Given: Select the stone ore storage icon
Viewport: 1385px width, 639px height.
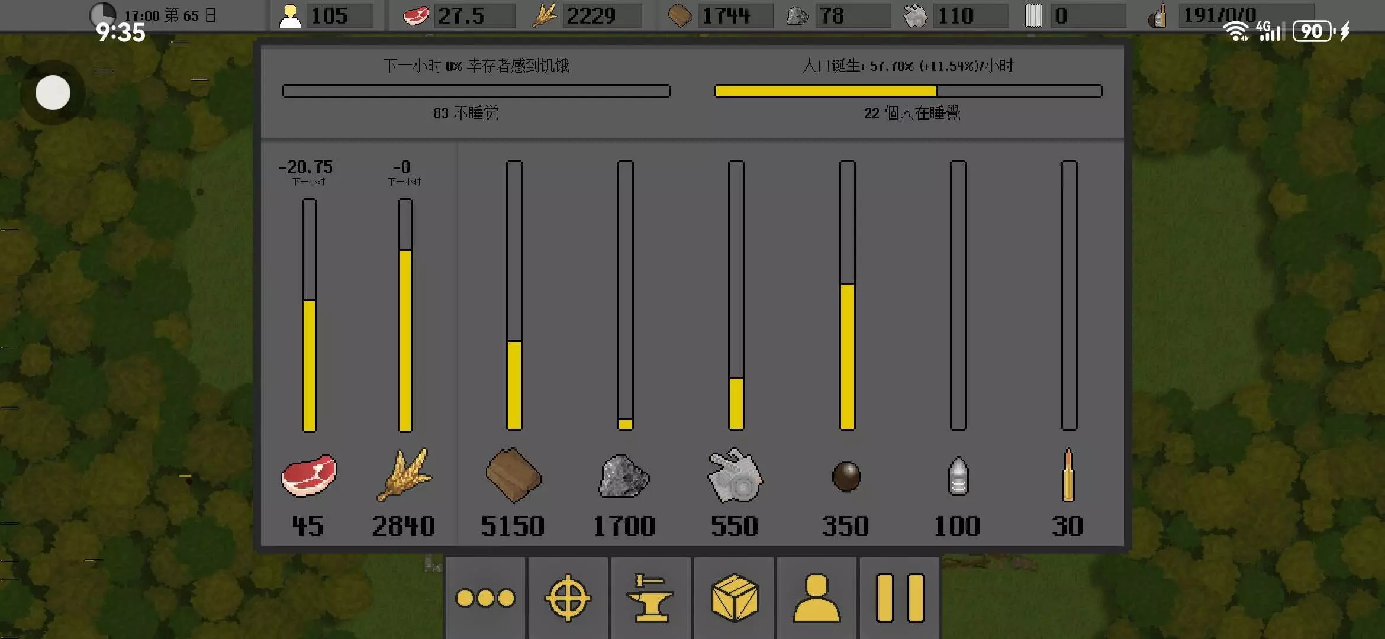Looking at the screenshot, I should tap(624, 477).
